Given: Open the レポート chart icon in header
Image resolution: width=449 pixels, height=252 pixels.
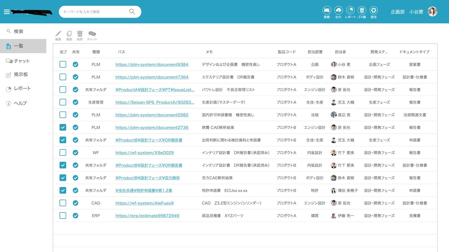Looking at the screenshot, I should 350,10.
